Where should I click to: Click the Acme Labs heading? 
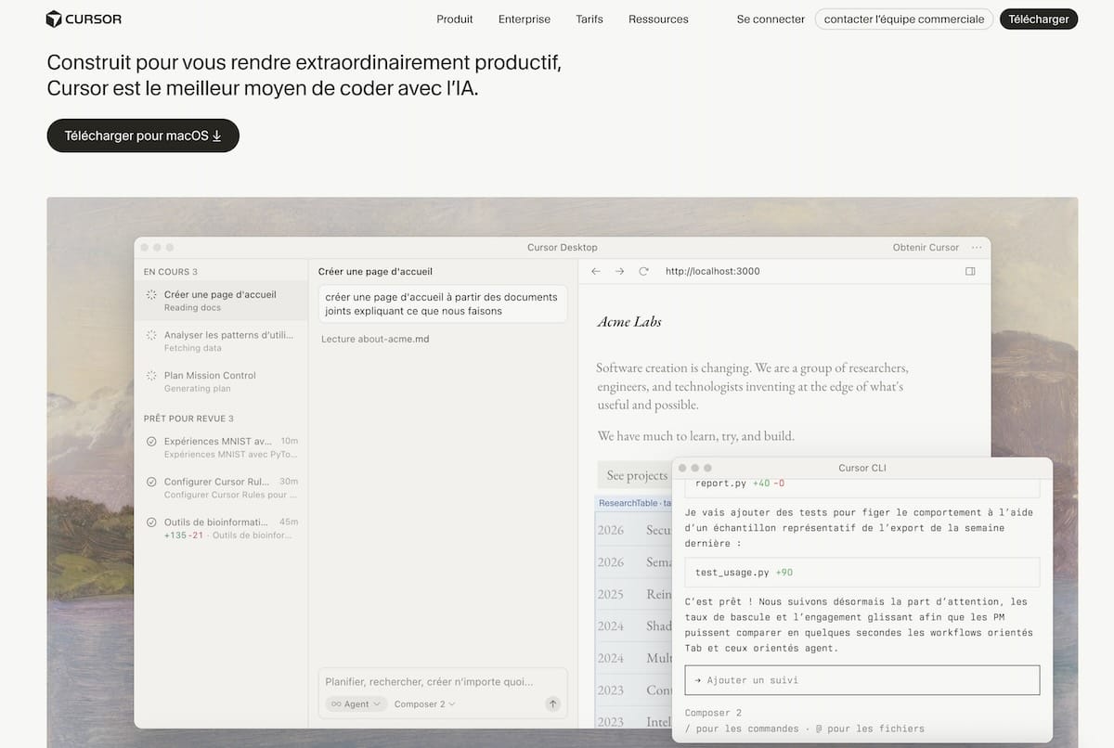click(629, 322)
